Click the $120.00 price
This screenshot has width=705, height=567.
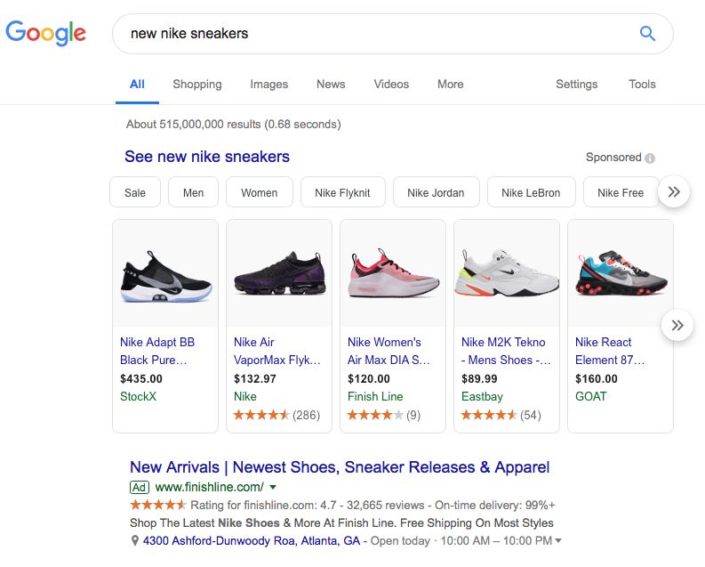click(x=369, y=379)
